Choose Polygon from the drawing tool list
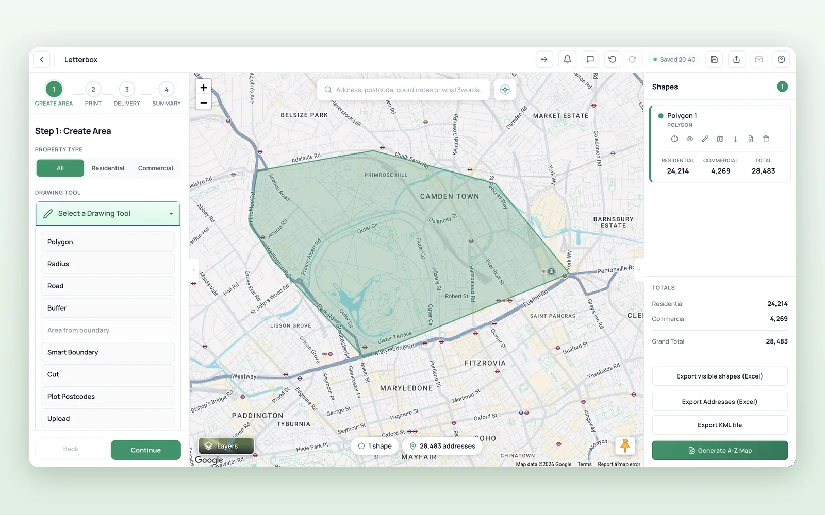 click(108, 242)
